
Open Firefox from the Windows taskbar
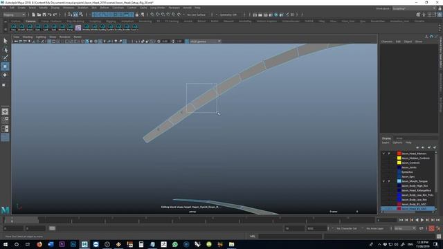tap(39, 244)
